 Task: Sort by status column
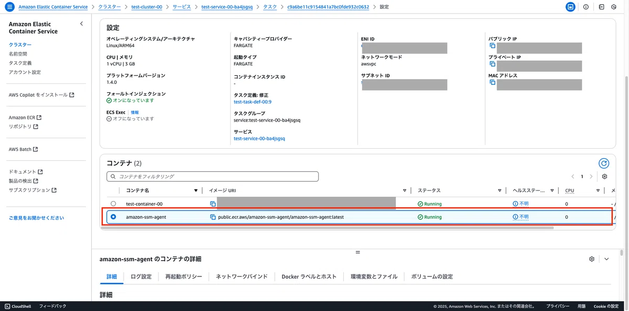click(x=500, y=191)
